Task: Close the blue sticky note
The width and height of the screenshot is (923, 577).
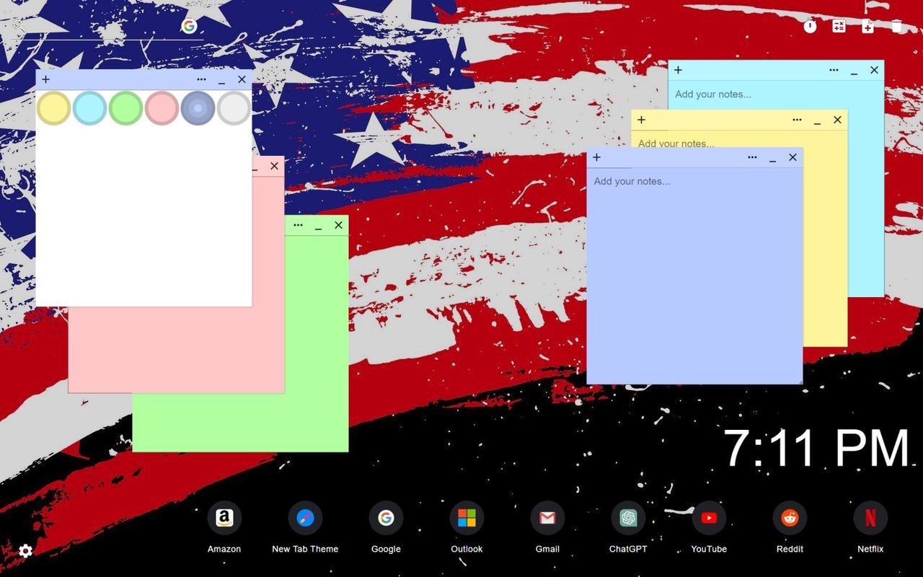Action: tap(792, 157)
